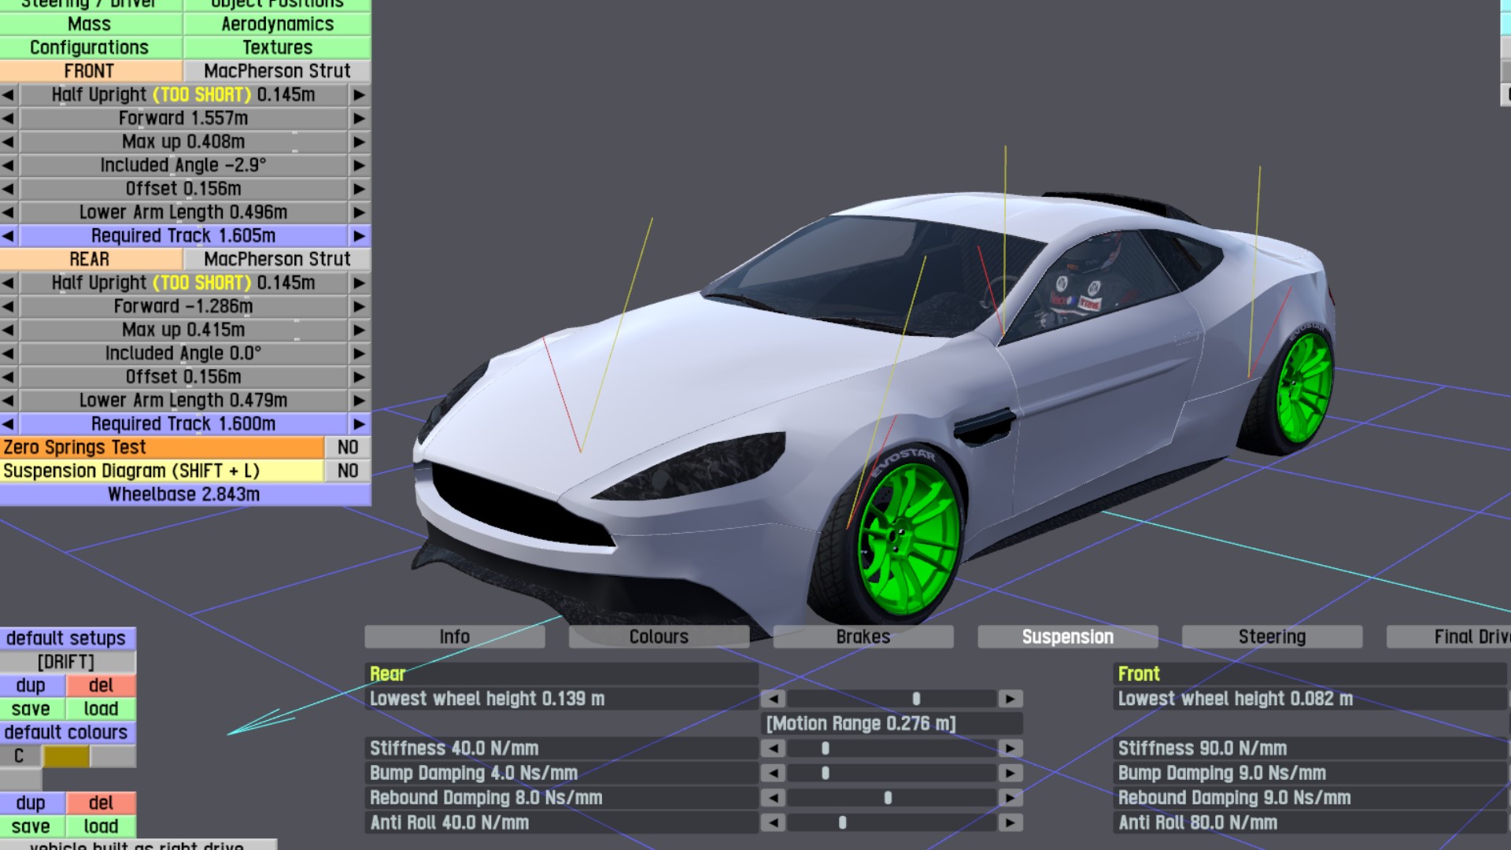Toggle vehicle built as right drive
The width and height of the screenshot is (1511, 850).
click(138, 844)
